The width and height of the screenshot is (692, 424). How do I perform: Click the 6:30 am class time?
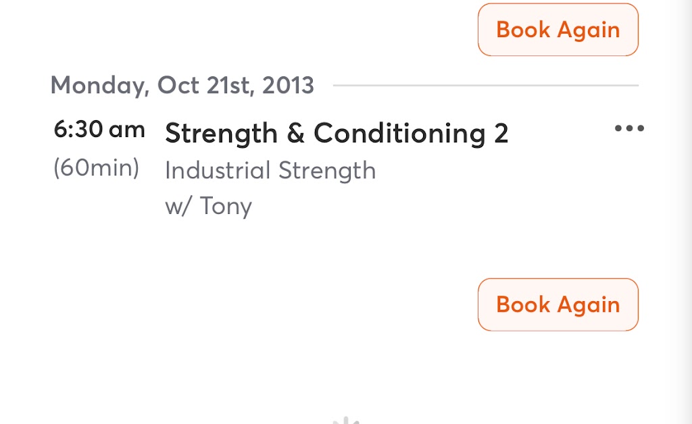(x=99, y=130)
